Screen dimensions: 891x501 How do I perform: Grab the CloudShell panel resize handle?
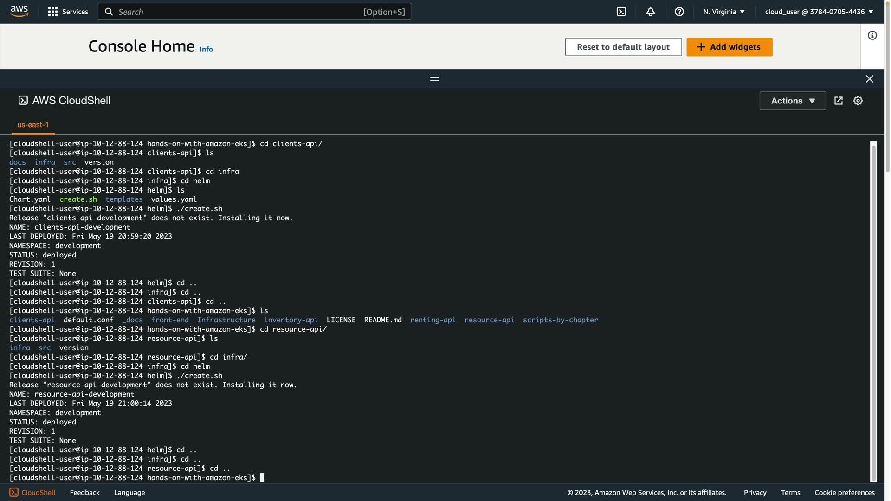[x=434, y=79]
